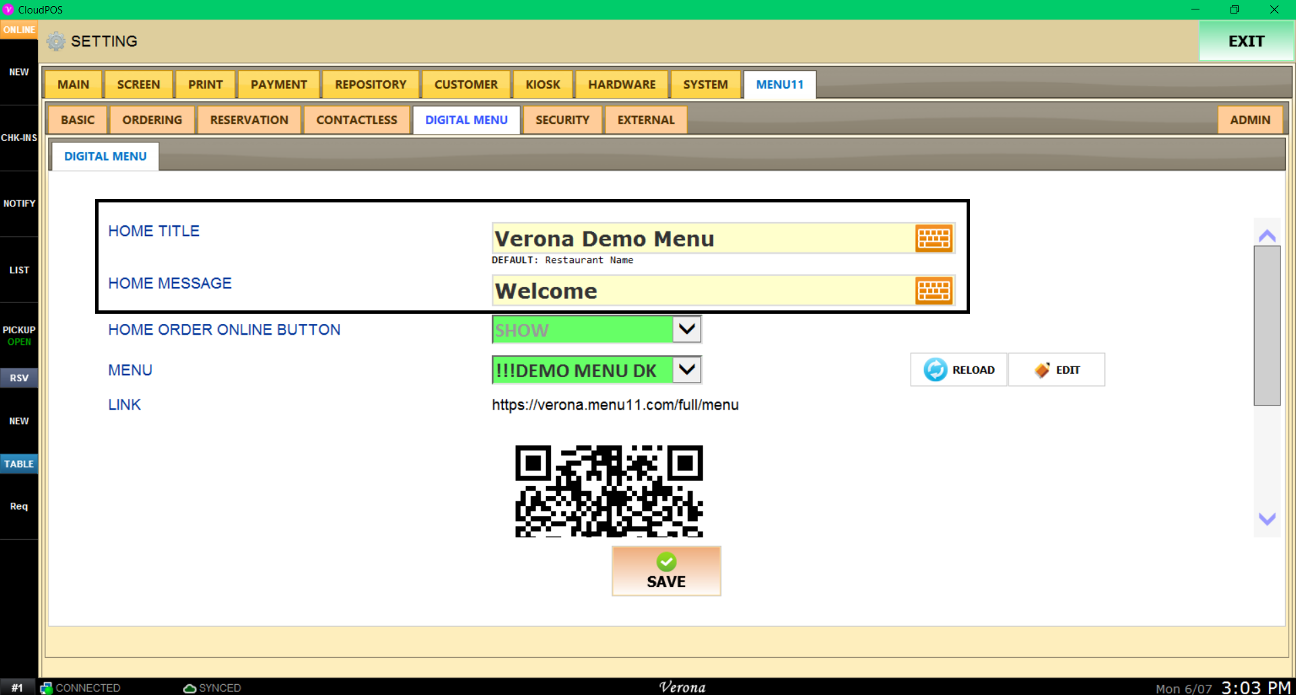The height and width of the screenshot is (695, 1296).
Task: Select the KIOSK tab
Action: tap(543, 85)
